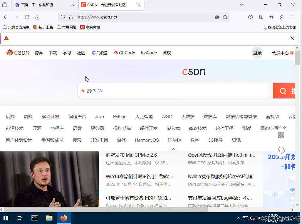
Task: Select the CSDN 专业开发者社区 tab
Action: coord(111,5)
